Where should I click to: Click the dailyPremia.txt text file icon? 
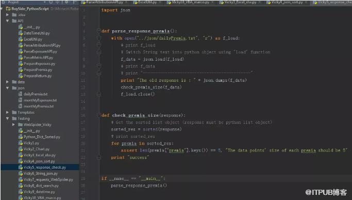coord(21,94)
